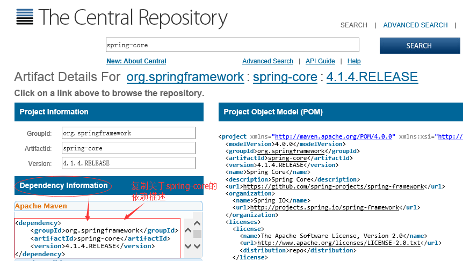463x261 pixels.
Task: Open the Advanced Search link below search box
Action: click(267, 61)
